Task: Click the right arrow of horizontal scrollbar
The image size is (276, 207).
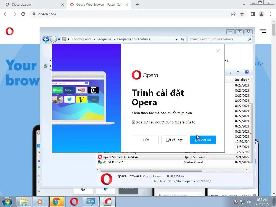Action: coord(246,170)
